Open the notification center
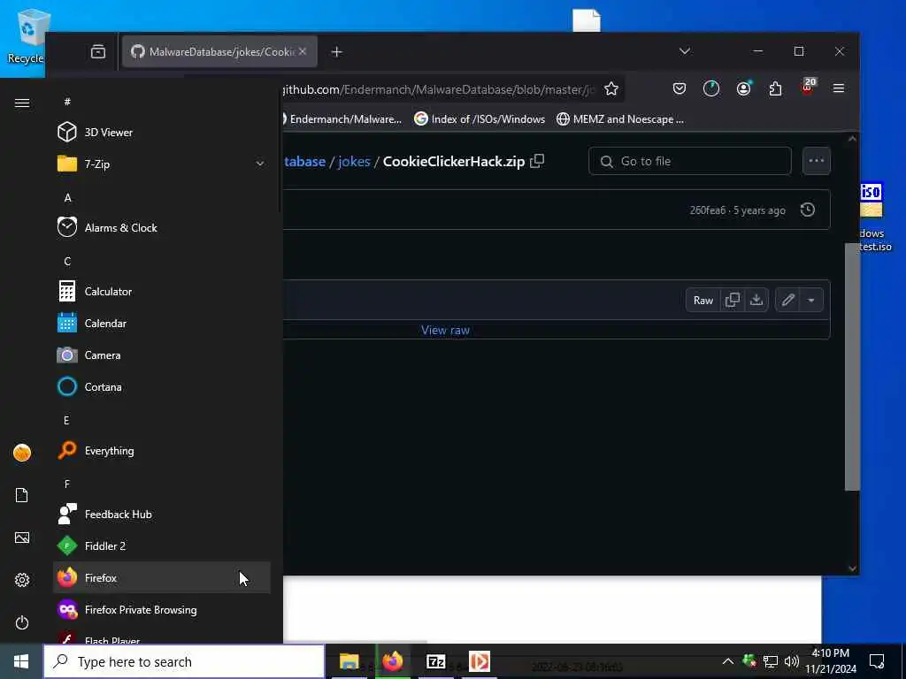 click(877, 661)
